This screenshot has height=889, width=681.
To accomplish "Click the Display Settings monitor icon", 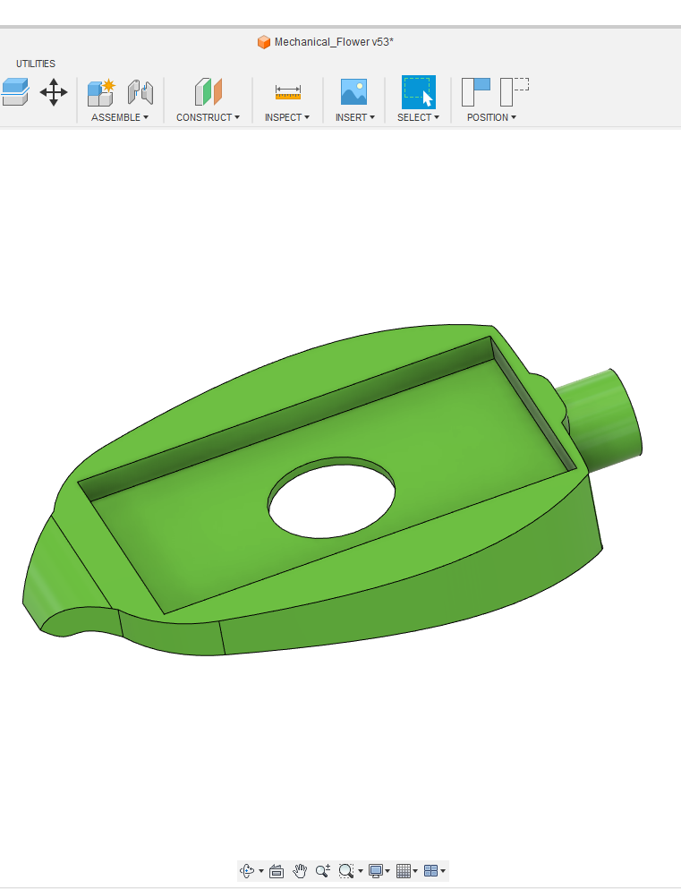I will pos(376,870).
